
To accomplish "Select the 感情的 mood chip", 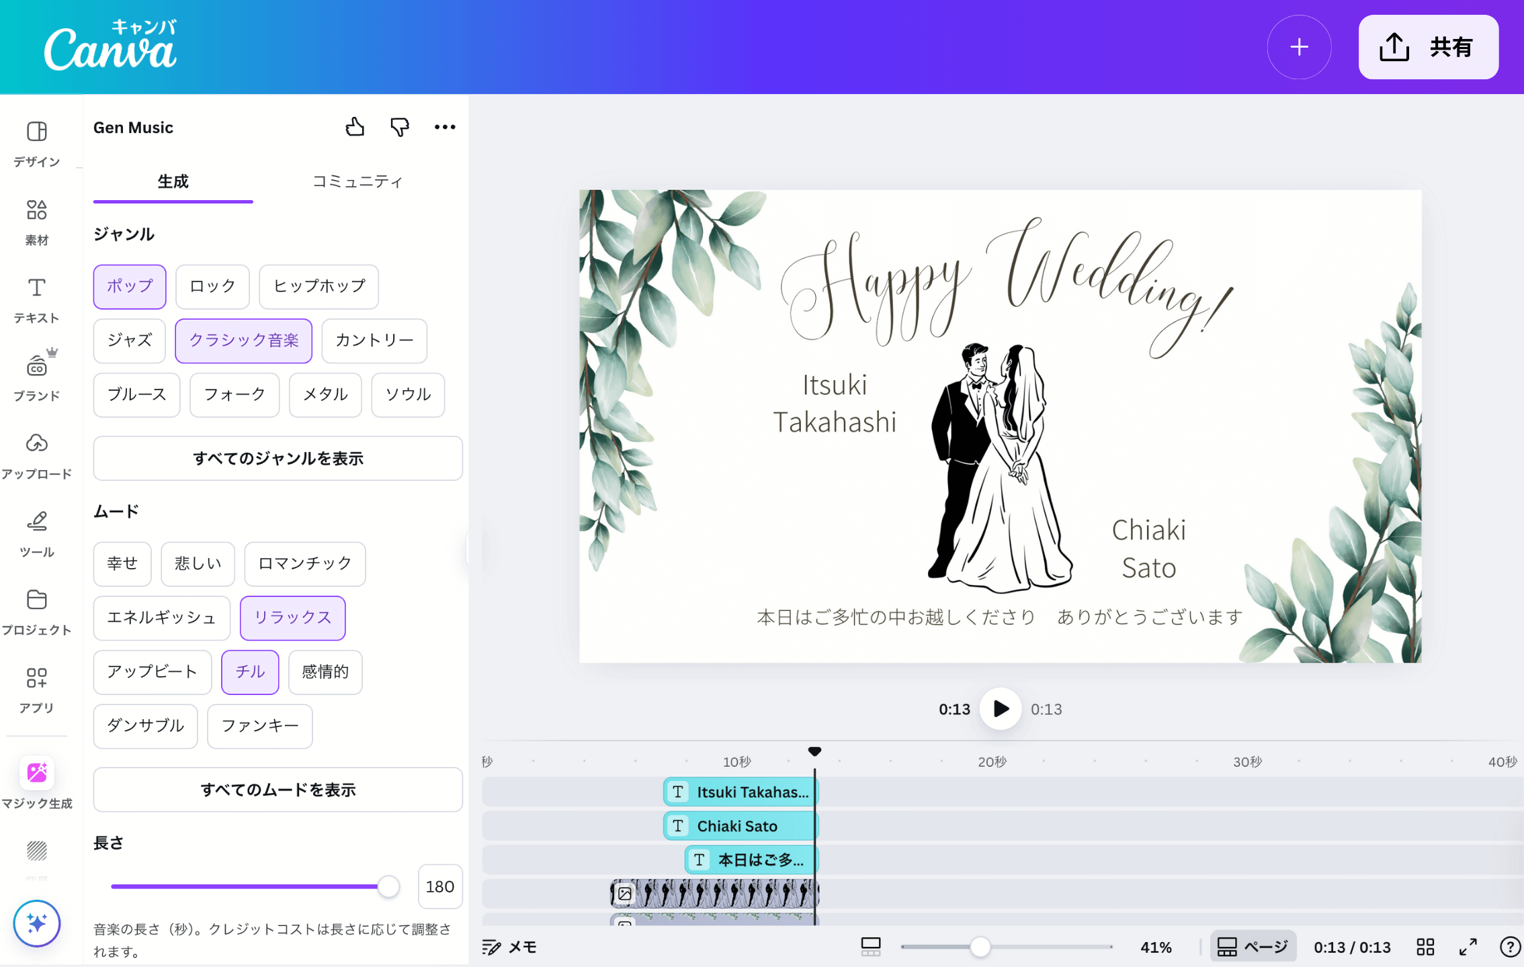I will (325, 672).
